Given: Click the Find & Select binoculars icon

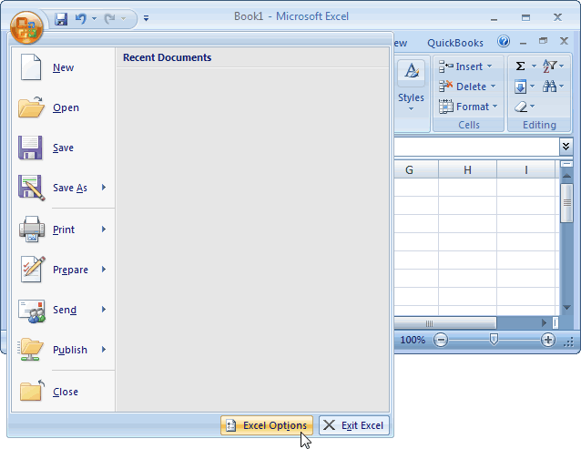Looking at the screenshot, I should [x=549, y=87].
